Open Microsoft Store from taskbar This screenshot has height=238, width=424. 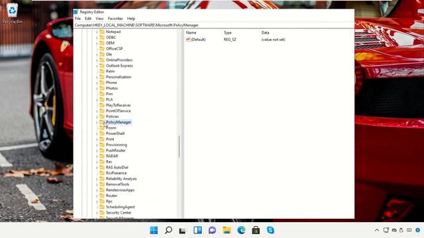pyautogui.click(x=256, y=230)
